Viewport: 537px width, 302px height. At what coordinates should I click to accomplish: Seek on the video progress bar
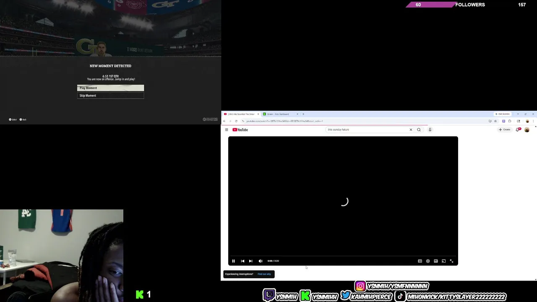343,256
